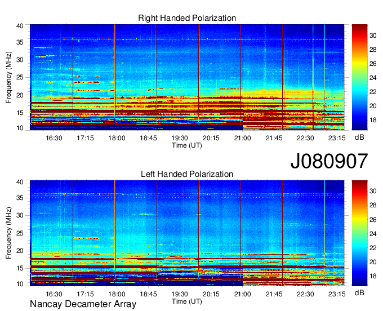Click the 20:15 time tick of Right Handed plot
Viewport: 383px width, 311px height.
[x=211, y=138]
